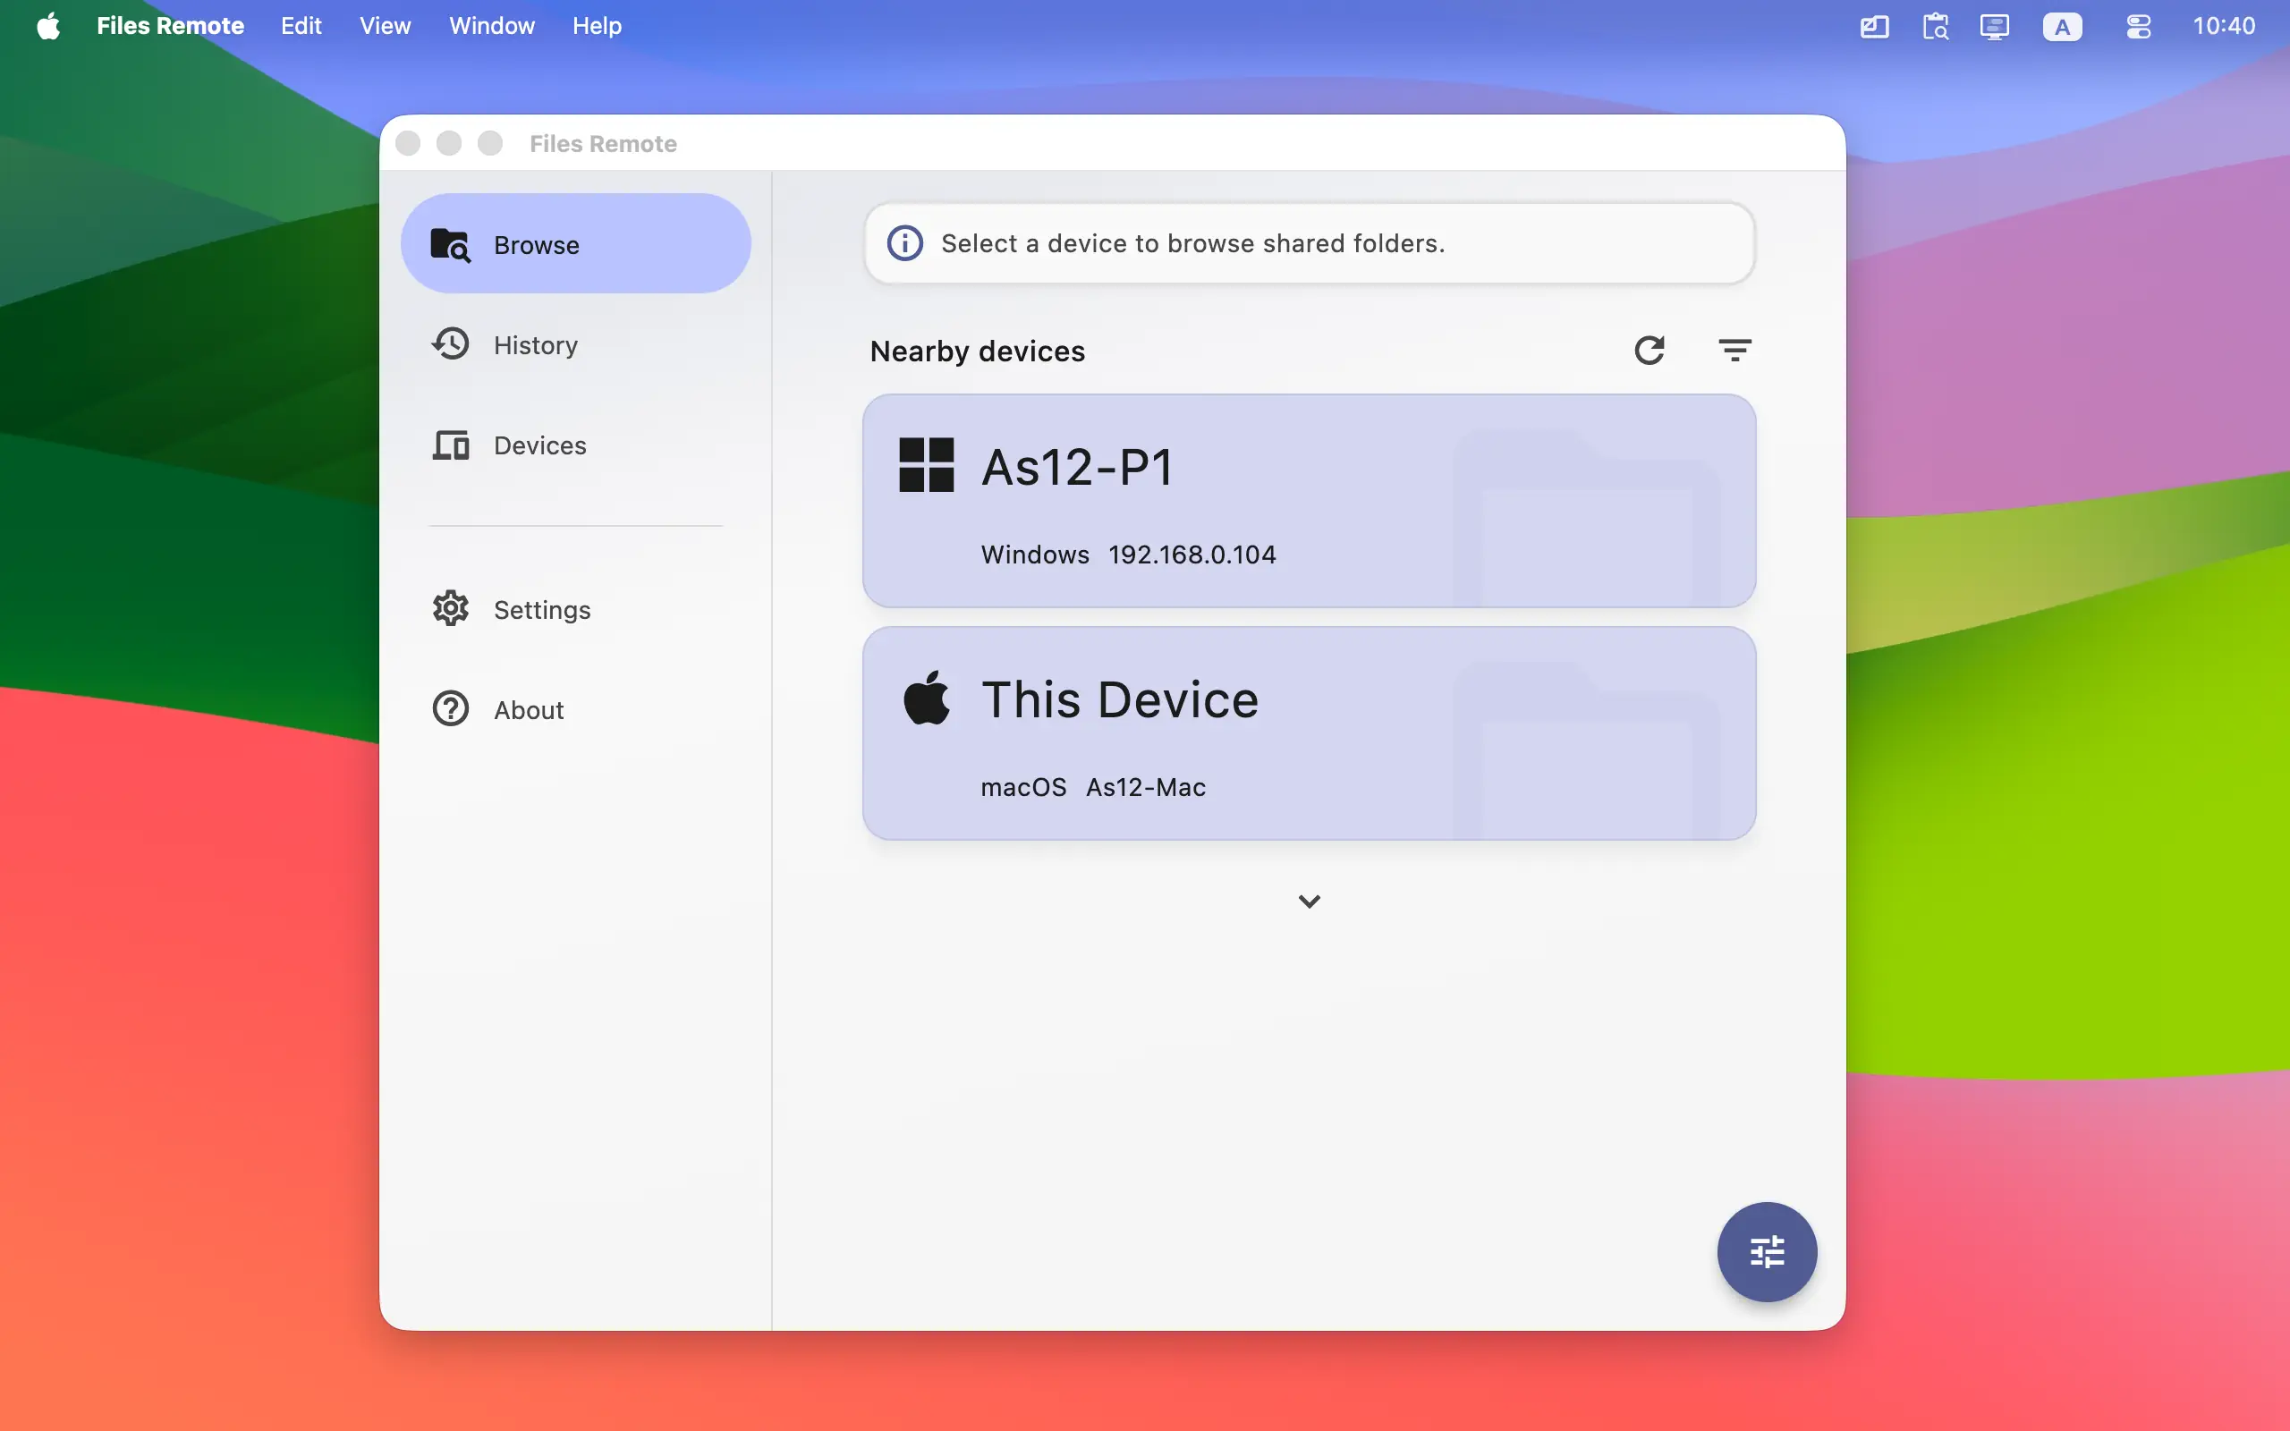The image size is (2290, 1431).
Task: Click the 192.168.0.104 IP address text
Action: tap(1192, 555)
